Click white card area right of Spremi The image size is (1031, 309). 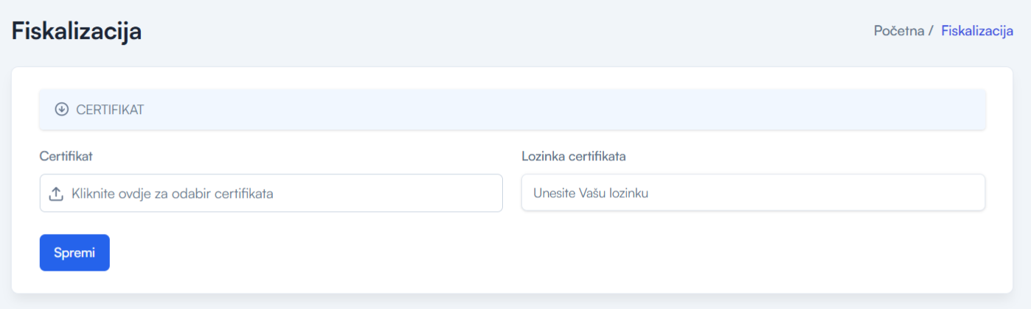pos(516,252)
